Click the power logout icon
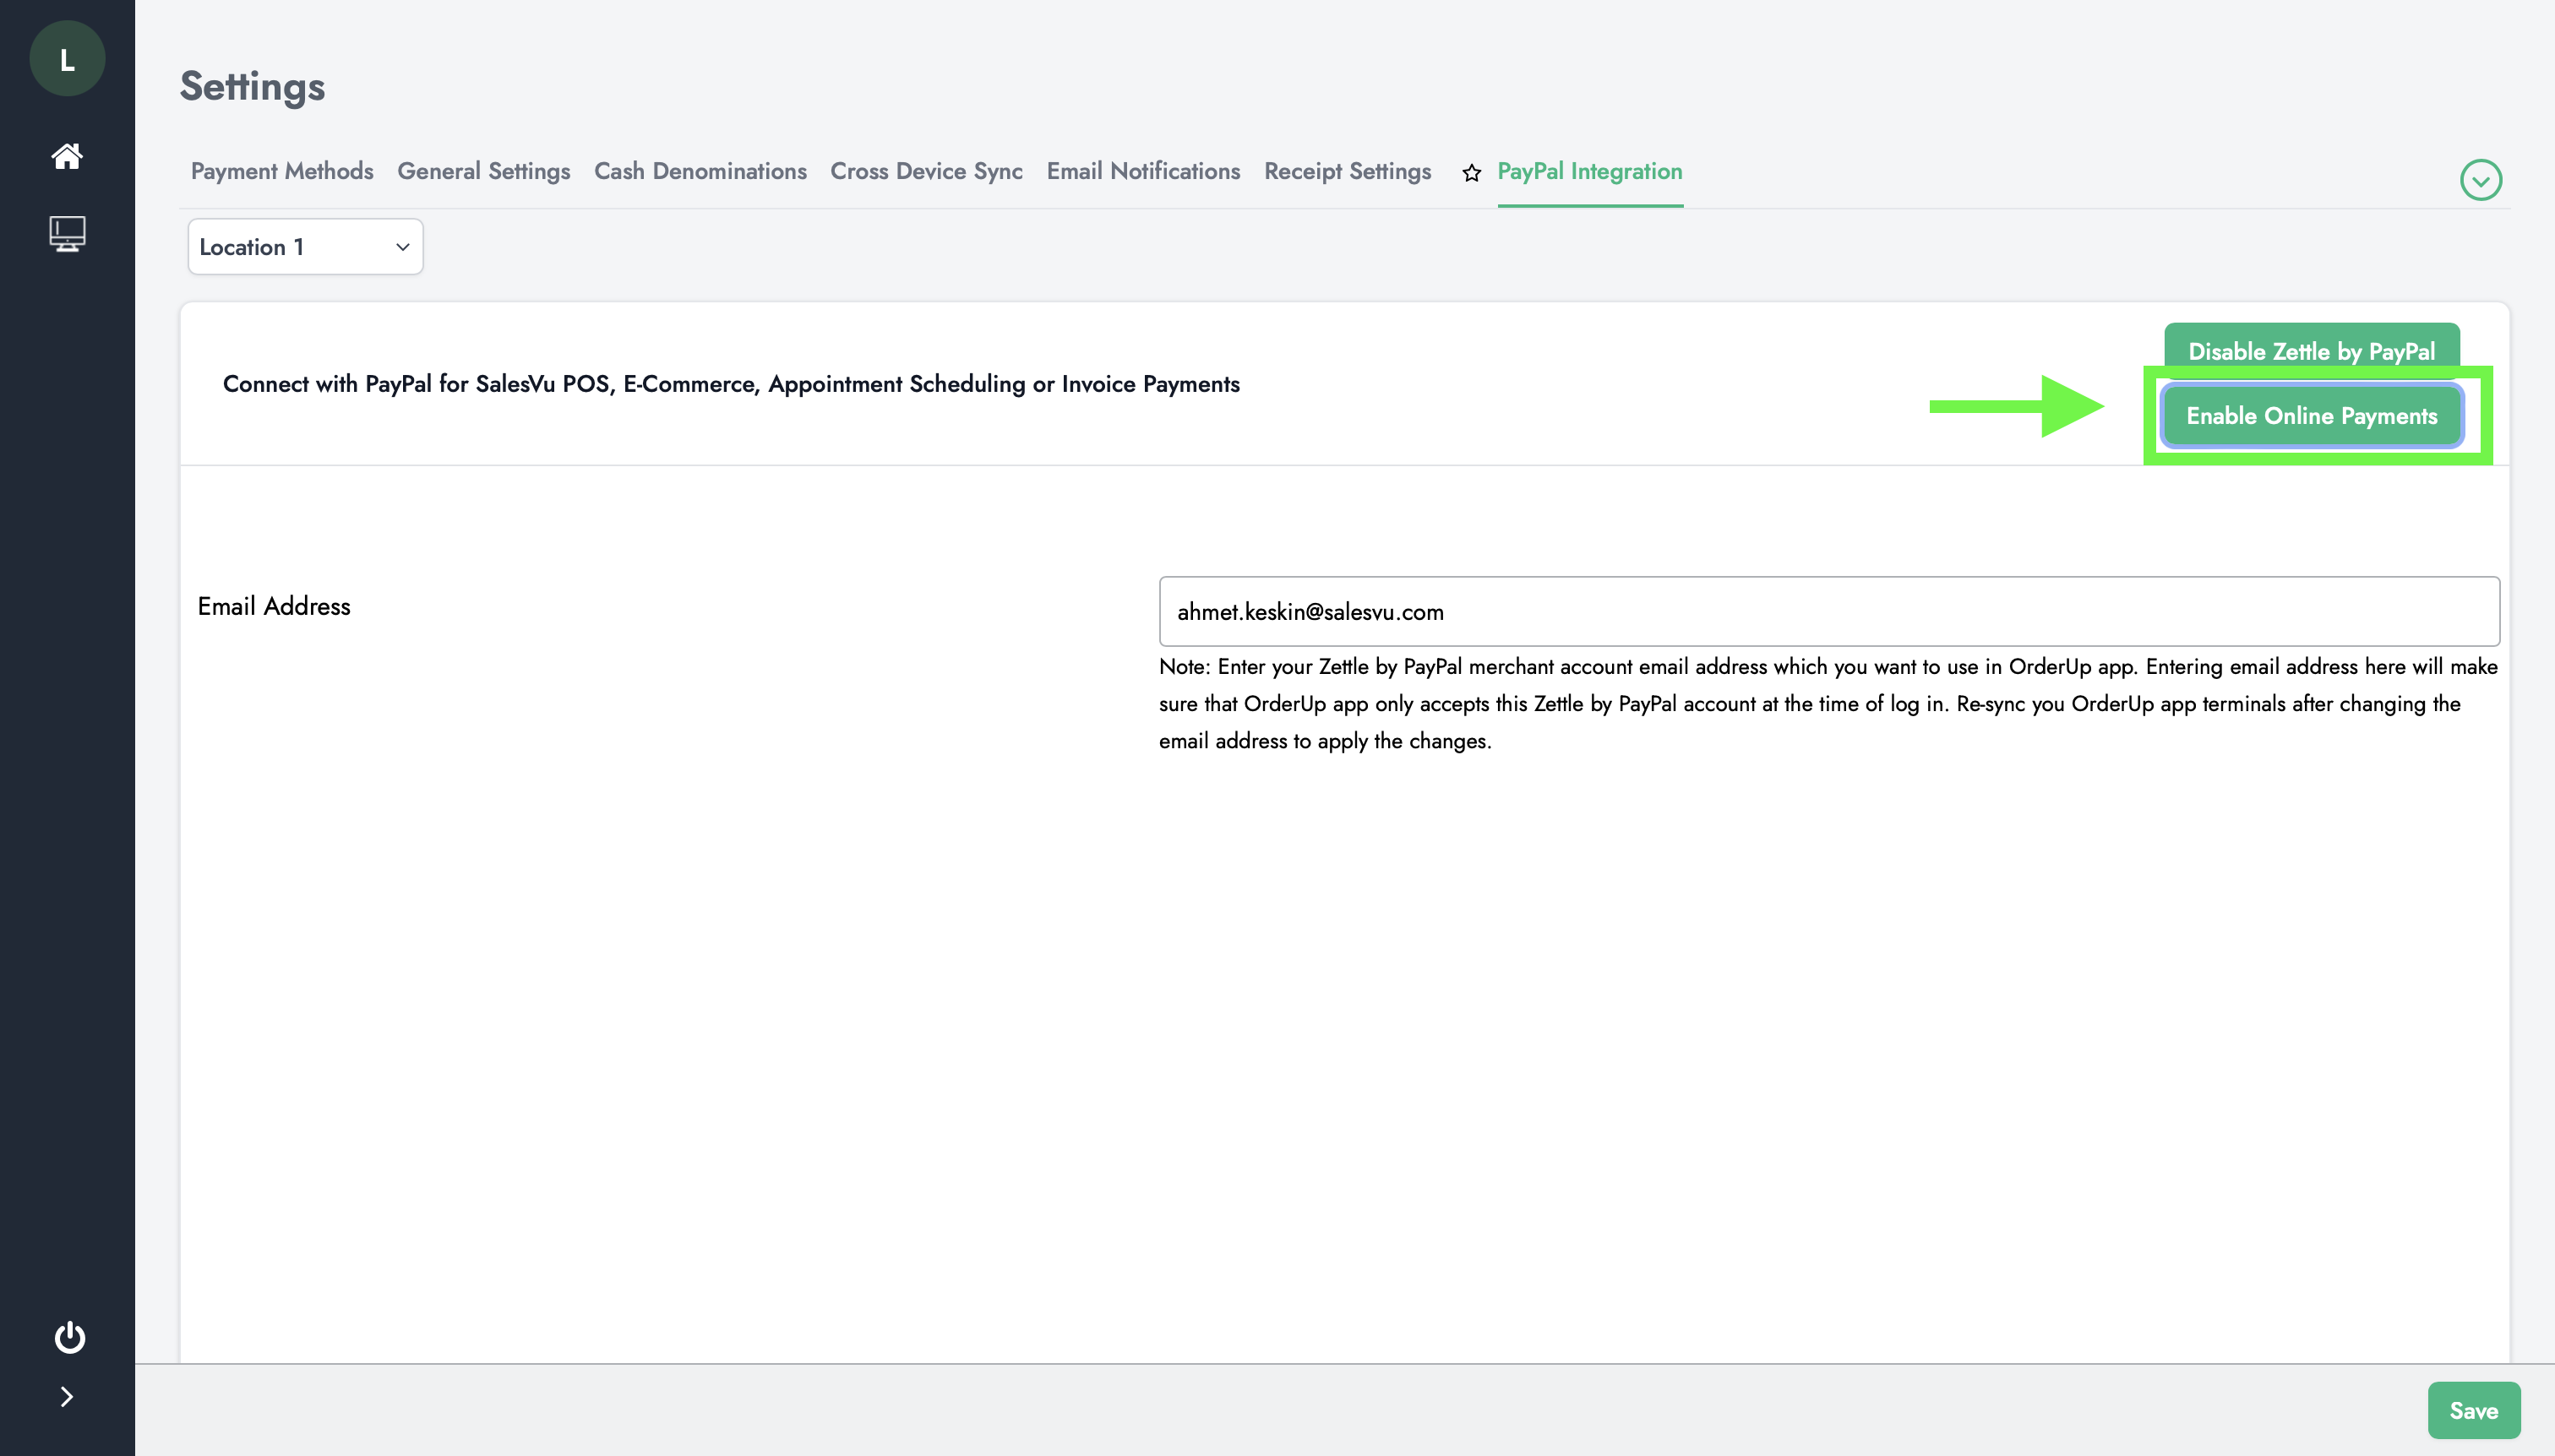The image size is (2555, 1456). point(69,1337)
